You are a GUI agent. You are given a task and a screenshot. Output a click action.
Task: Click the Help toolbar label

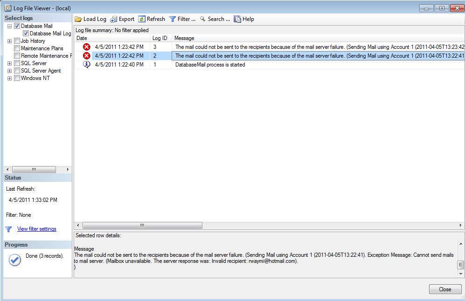coord(248,19)
